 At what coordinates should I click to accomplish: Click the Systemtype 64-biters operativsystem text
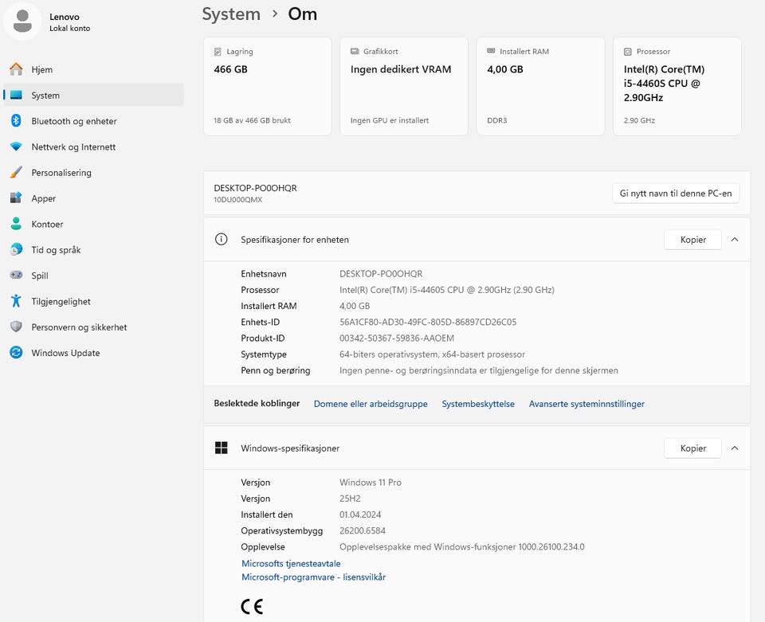point(432,354)
